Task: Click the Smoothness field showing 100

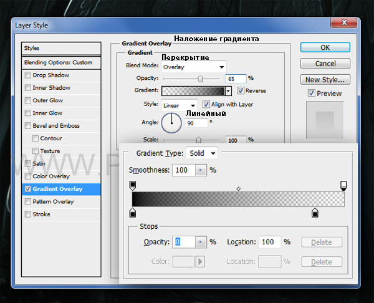Action: (184, 170)
